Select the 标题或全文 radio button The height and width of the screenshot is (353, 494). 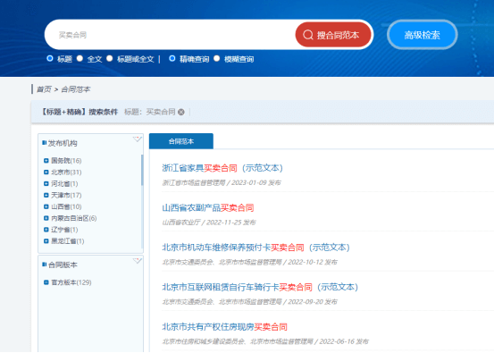tap(109, 58)
